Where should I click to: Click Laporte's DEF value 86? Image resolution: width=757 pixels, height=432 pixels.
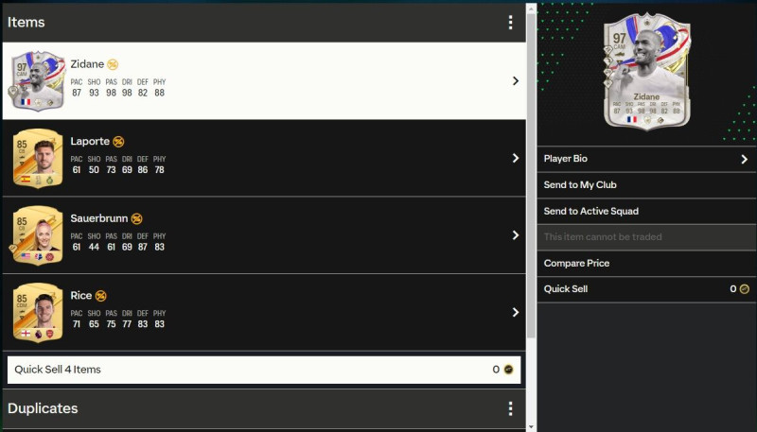pyautogui.click(x=143, y=170)
